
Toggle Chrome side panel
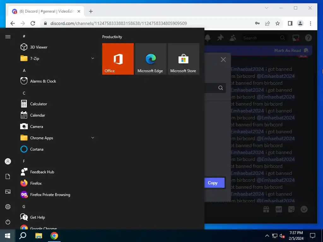click(x=290, y=23)
